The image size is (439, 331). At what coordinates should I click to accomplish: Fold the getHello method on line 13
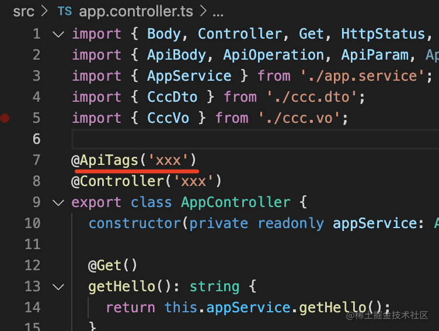coord(58,287)
